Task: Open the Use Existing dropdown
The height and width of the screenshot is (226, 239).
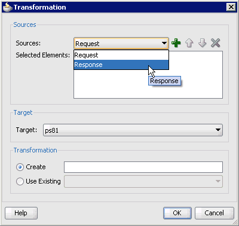Action: 143,181
